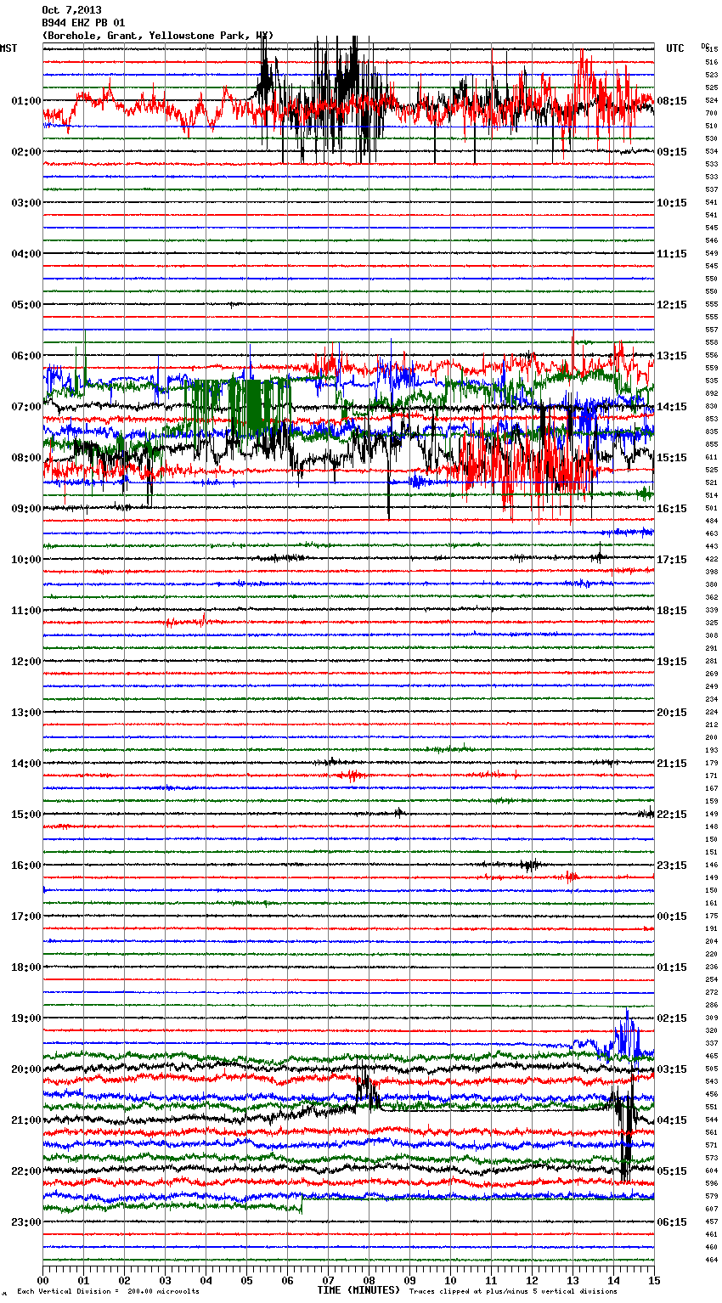Select the station code 'B944 EHZ PB 01'
722x1303 pixels.
click(83, 23)
